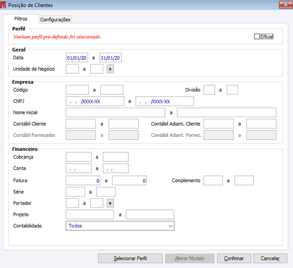This screenshot has width=293, height=268.
Task: Click the second Série field
Action: [x=106, y=192]
